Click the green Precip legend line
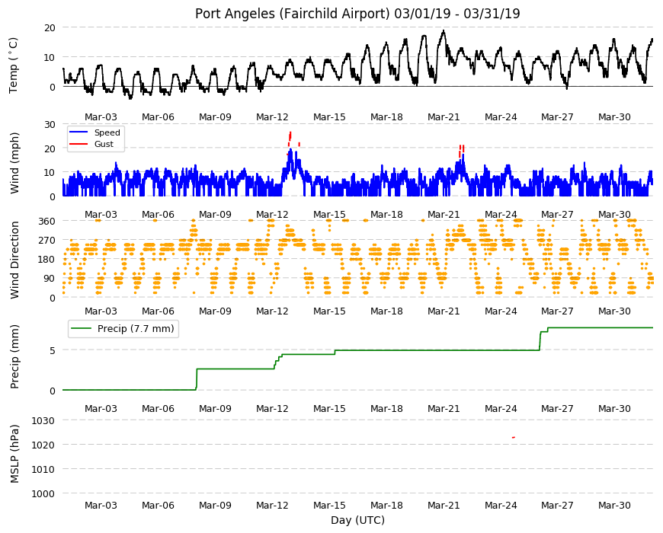Viewport: 663px width, 533px height. 82,329
